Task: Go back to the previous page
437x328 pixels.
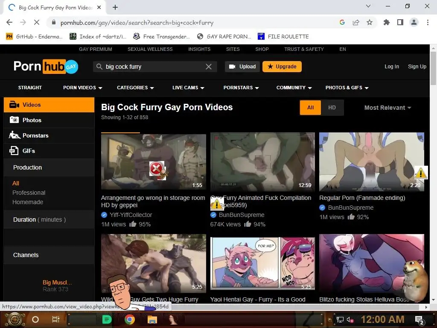Action: [x=9, y=22]
